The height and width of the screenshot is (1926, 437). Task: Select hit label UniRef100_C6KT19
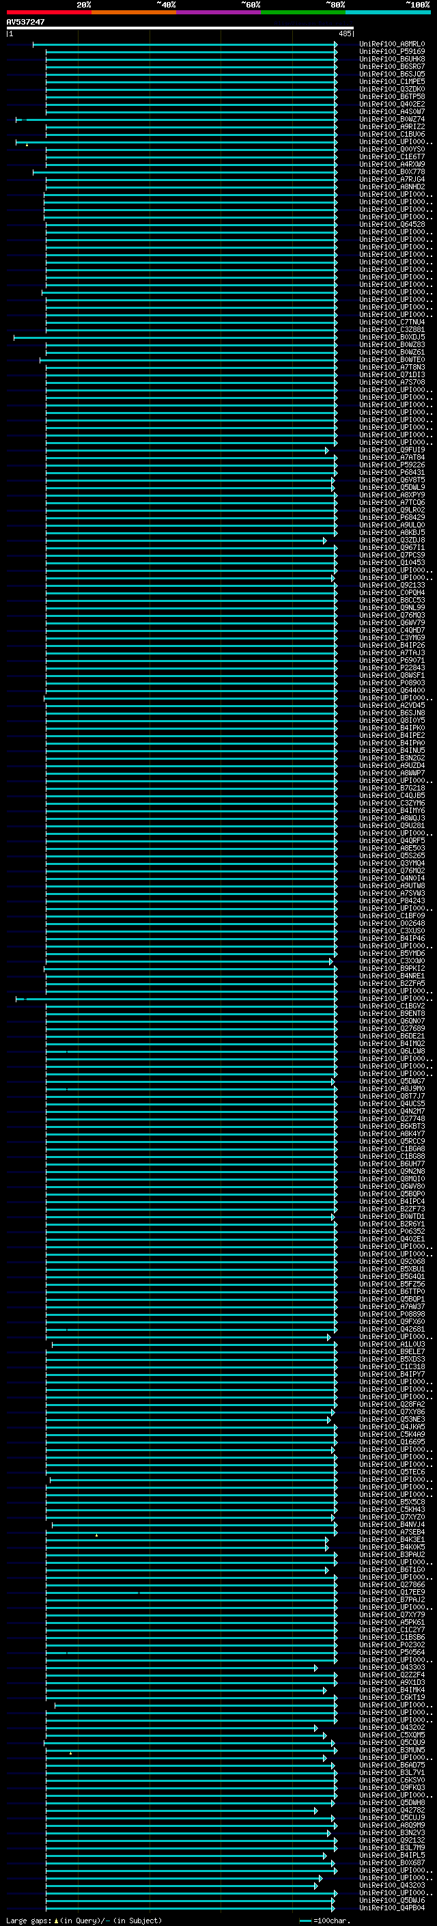pyautogui.click(x=392, y=1697)
